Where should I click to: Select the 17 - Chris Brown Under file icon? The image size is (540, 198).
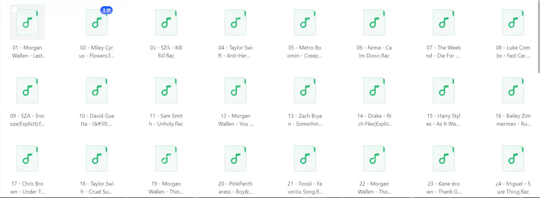click(27, 159)
